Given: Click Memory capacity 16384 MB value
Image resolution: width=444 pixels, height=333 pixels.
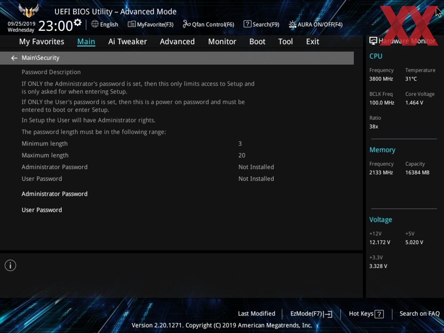Looking at the screenshot, I should (x=417, y=173).
